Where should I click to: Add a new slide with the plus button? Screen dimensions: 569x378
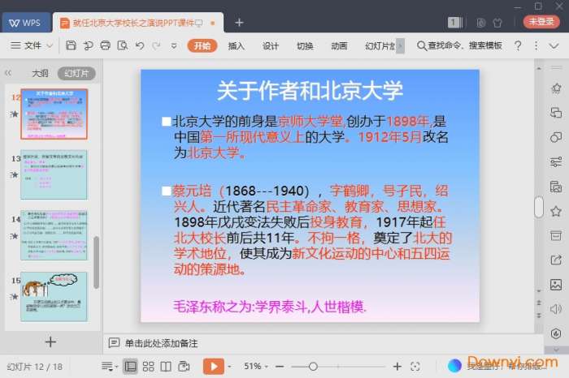tap(50, 341)
